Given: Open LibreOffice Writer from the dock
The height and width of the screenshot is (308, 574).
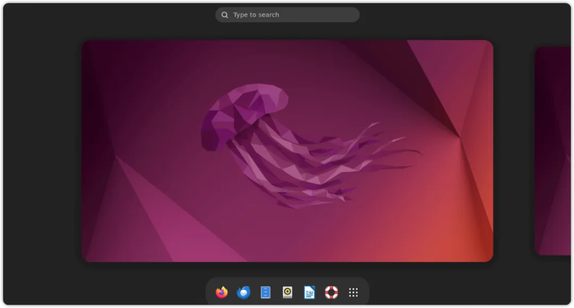Looking at the screenshot, I should 309,292.
